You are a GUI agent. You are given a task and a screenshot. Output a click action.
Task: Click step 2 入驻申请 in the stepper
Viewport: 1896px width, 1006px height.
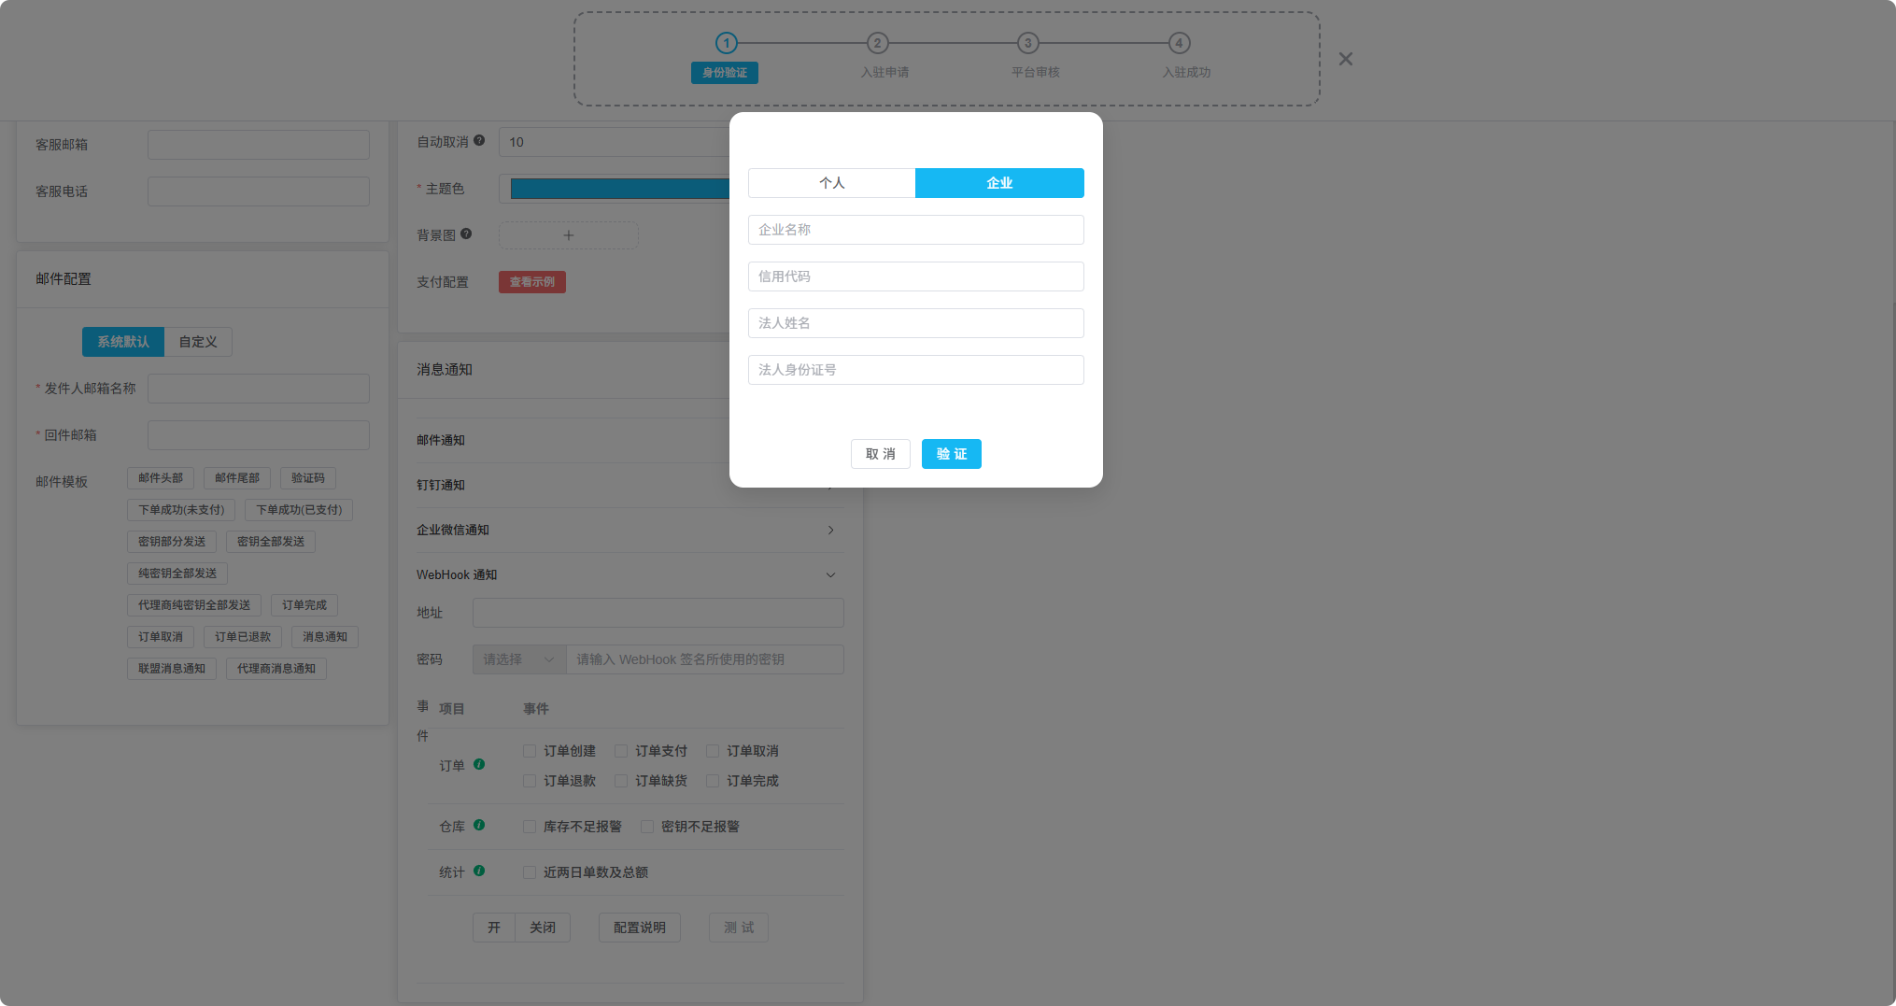click(x=877, y=42)
